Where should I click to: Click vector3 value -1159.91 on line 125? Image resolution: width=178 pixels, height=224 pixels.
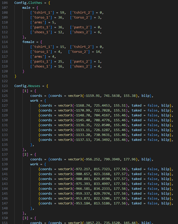coord(92,96)
